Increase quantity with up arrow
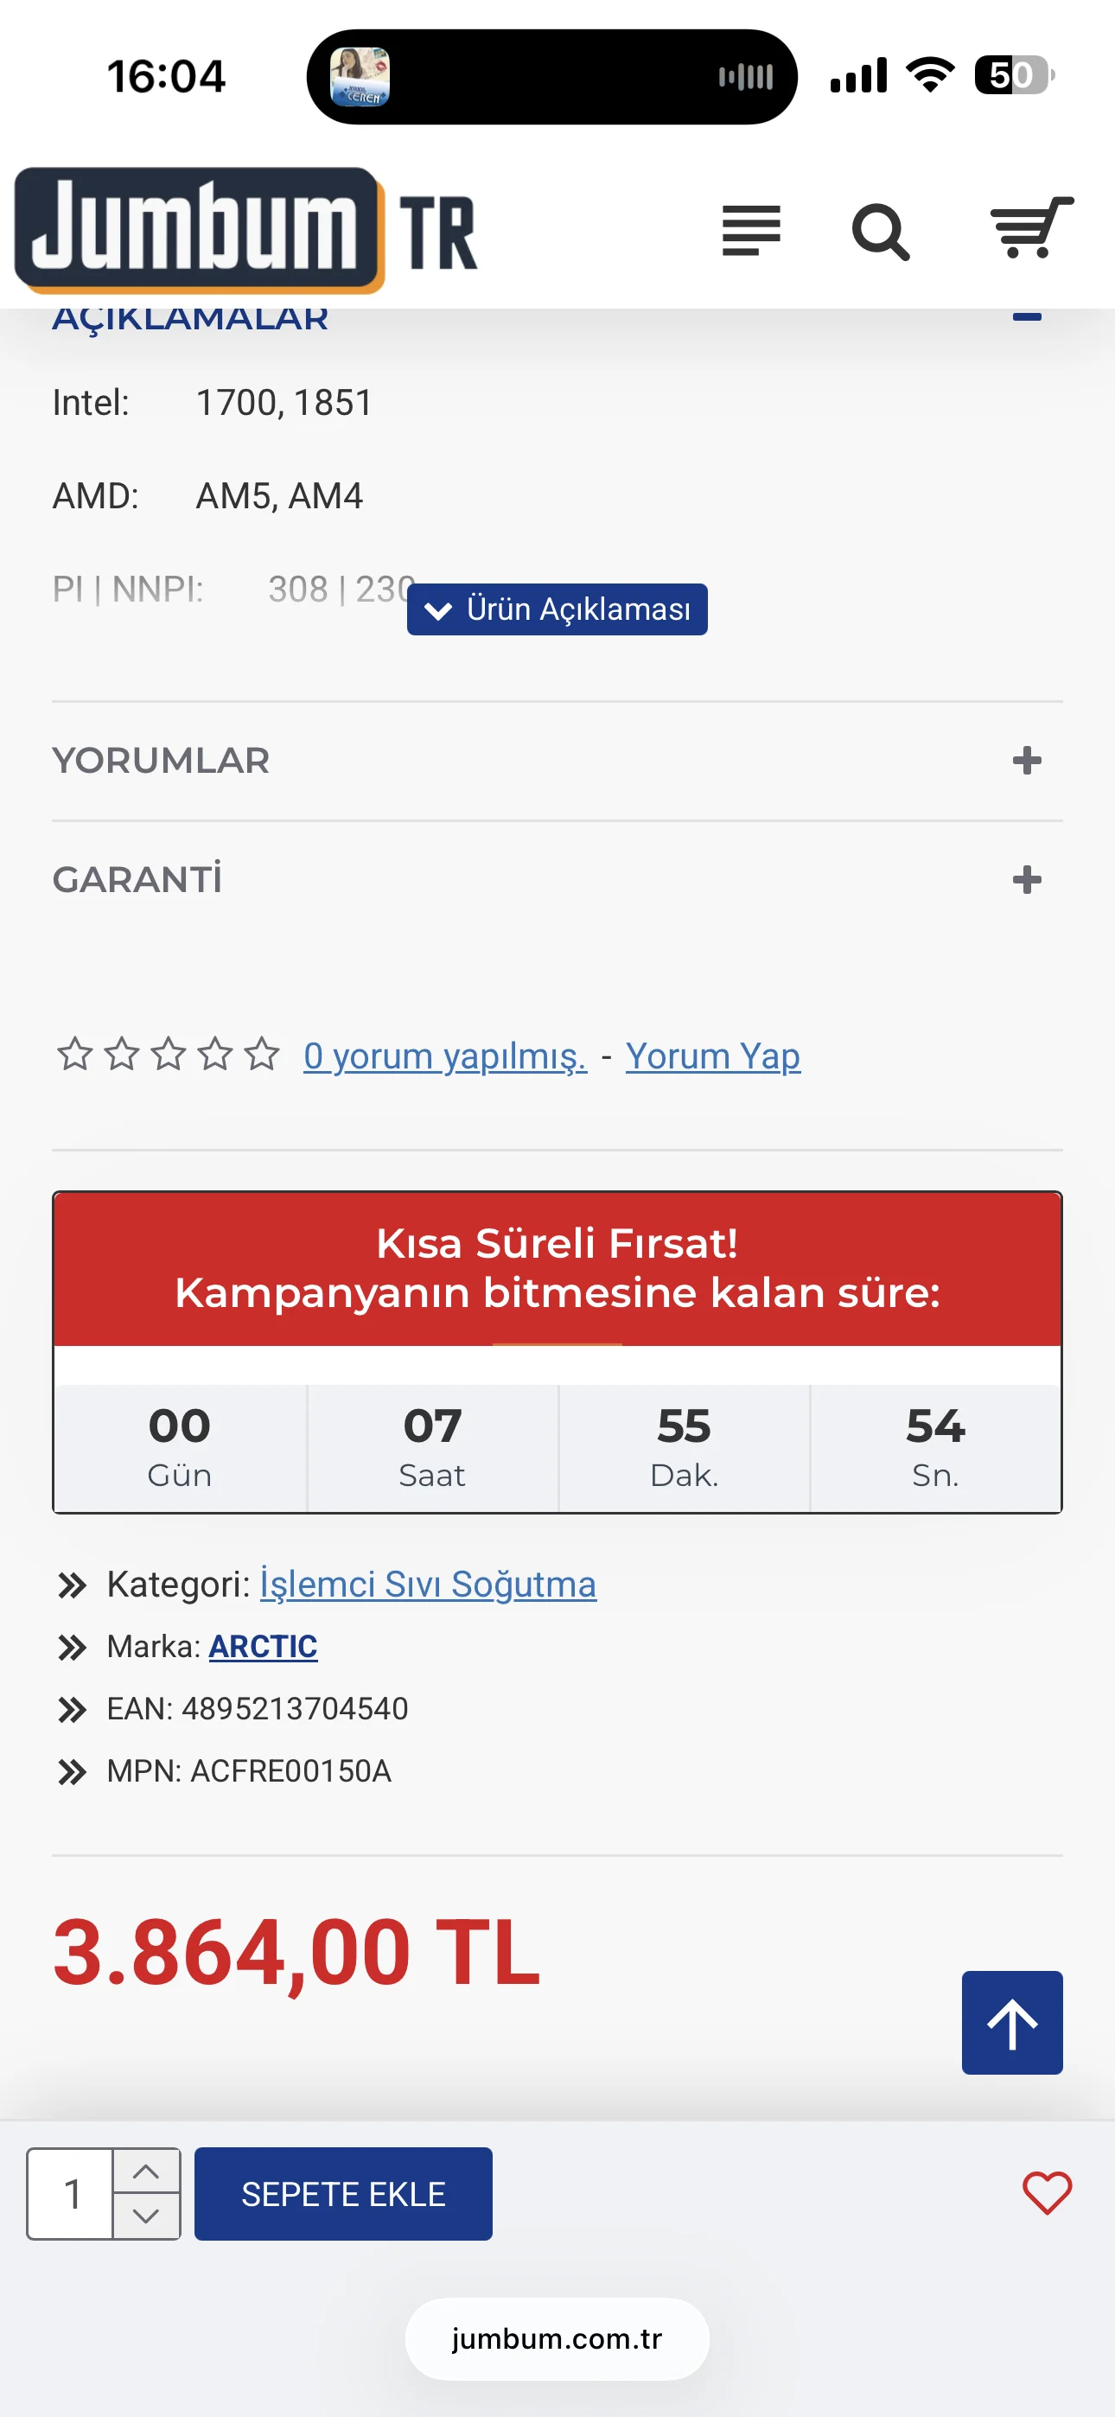The image size is (1115, 2417). click(x=145, y=2172)
